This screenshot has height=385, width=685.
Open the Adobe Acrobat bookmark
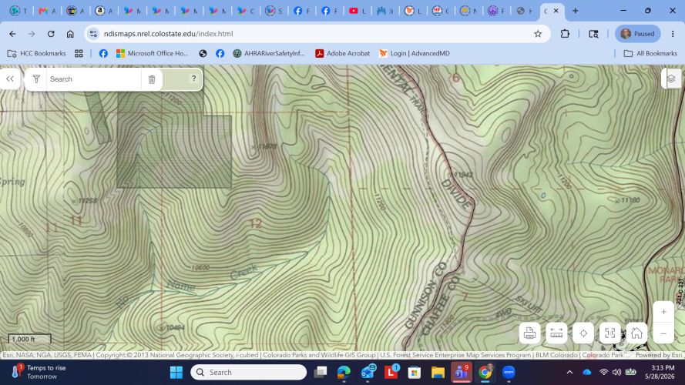342,53
